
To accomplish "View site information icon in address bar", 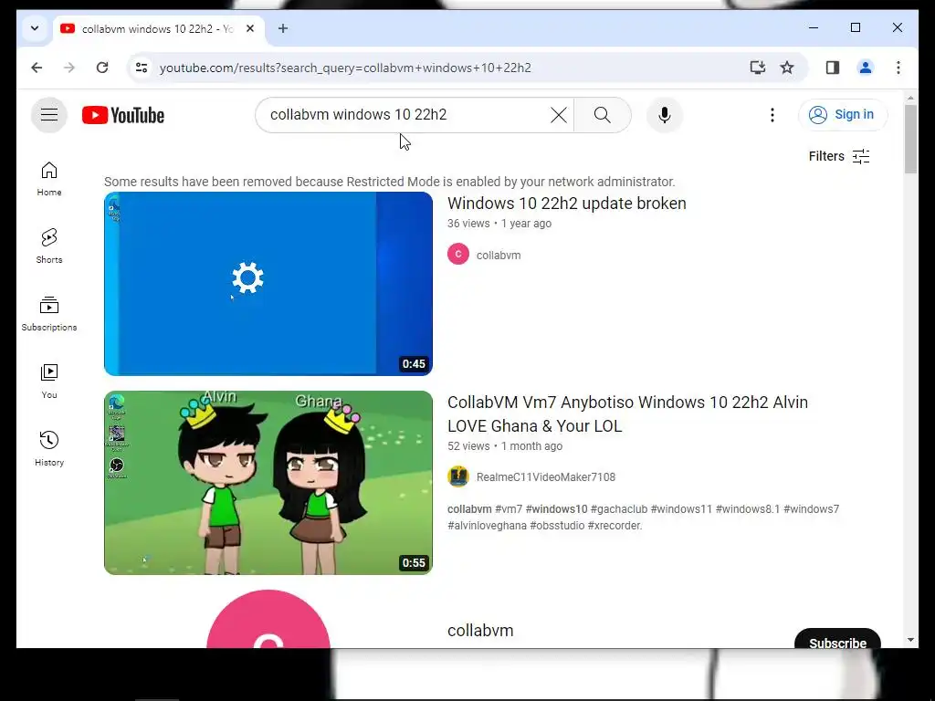I will pos(142,68).
